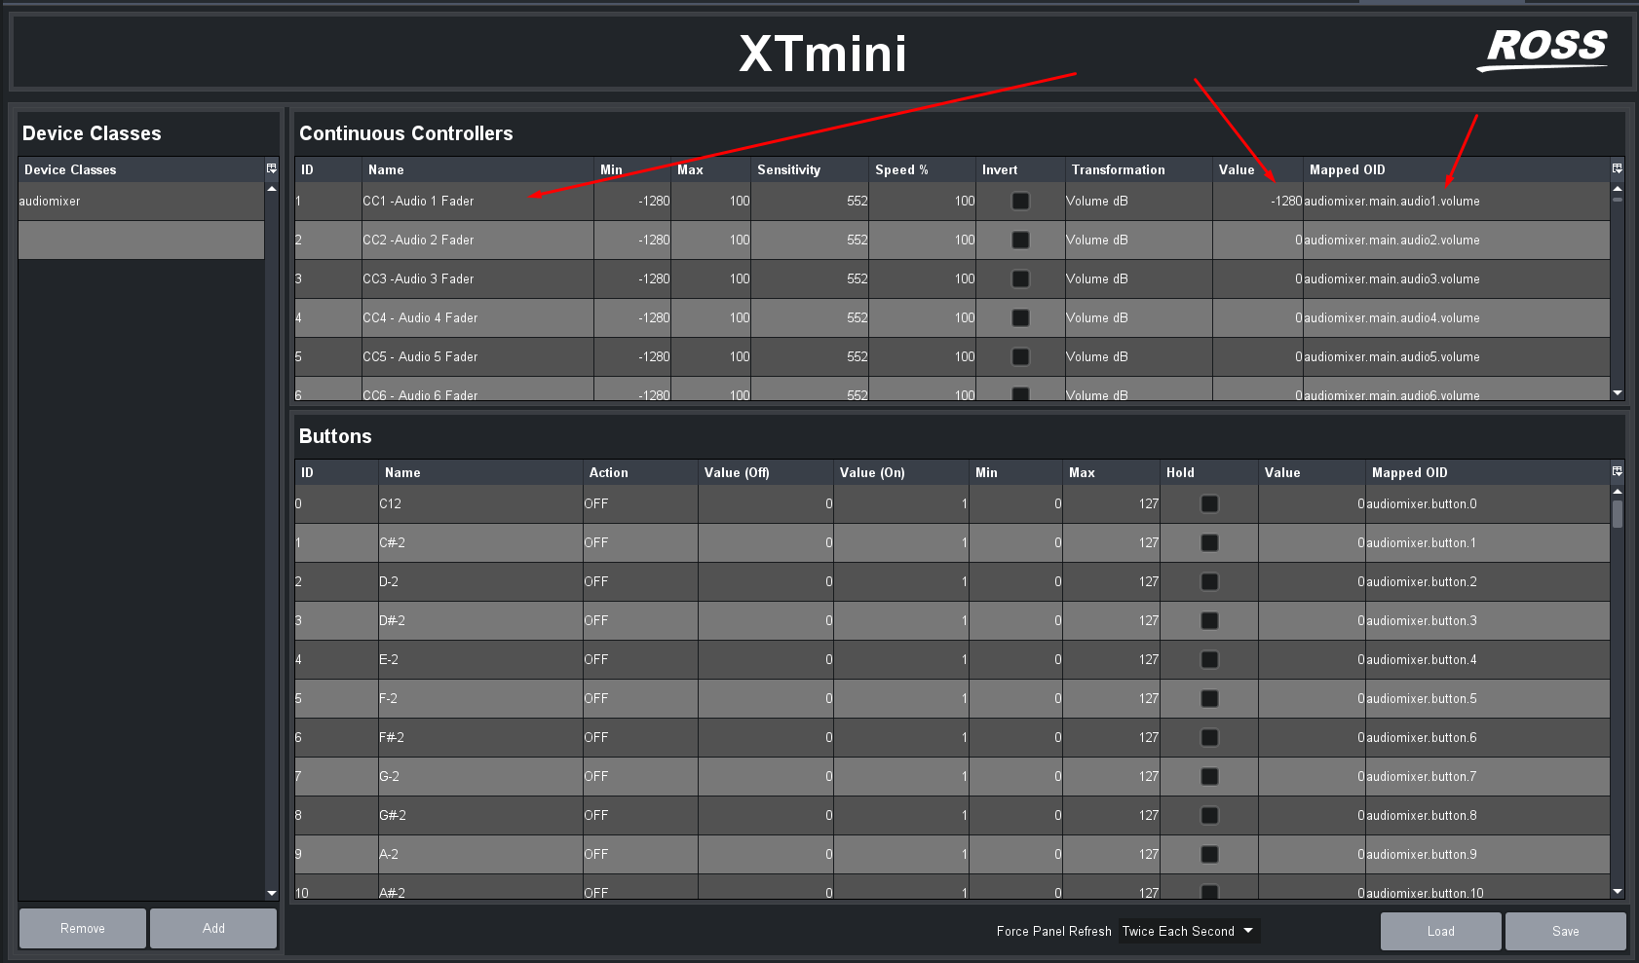Select the audiomixer device class row
This screenshot has width=1639, height=963.
pos(141,201)
